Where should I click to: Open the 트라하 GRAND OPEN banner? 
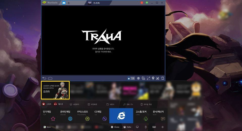tap(55, 90)
